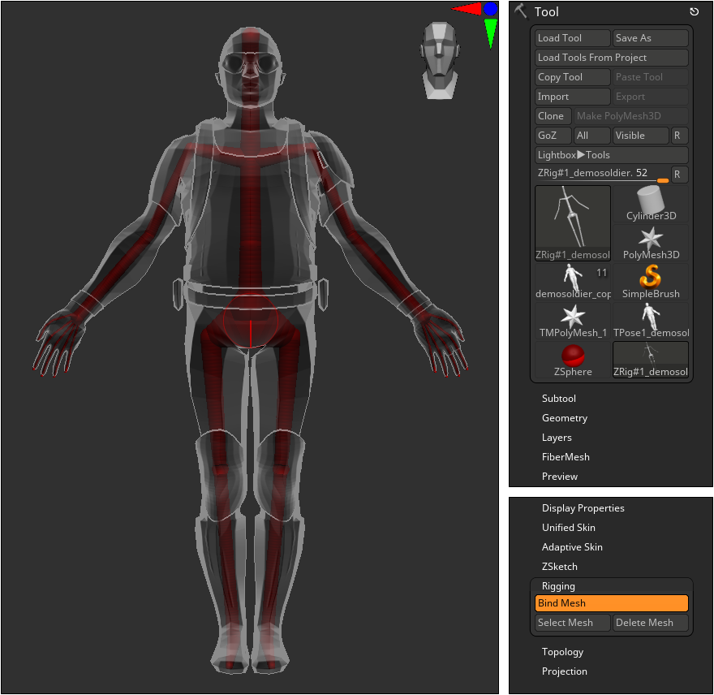Choose the SimpleBrush tool icon
The width and height of the screenshot is (714, 695).
tap(651, 282)
